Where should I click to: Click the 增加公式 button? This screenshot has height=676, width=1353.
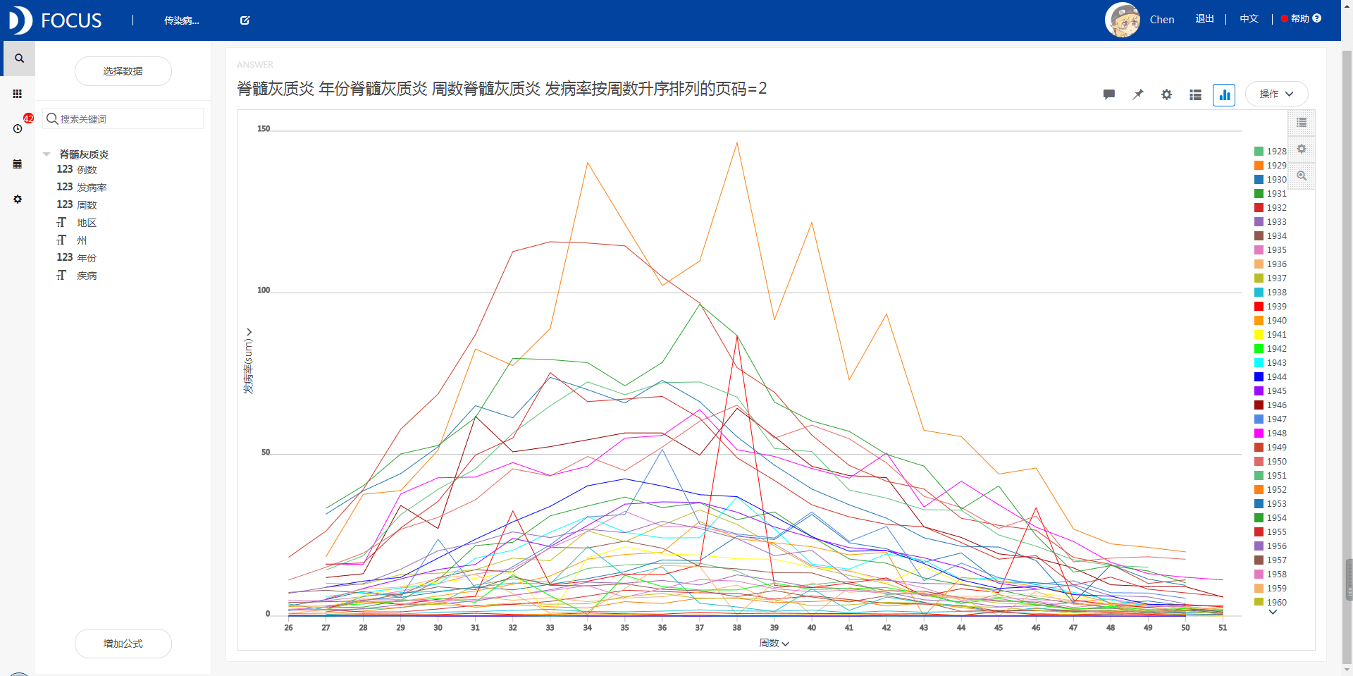pyautogui.click(x=123, y=644)
